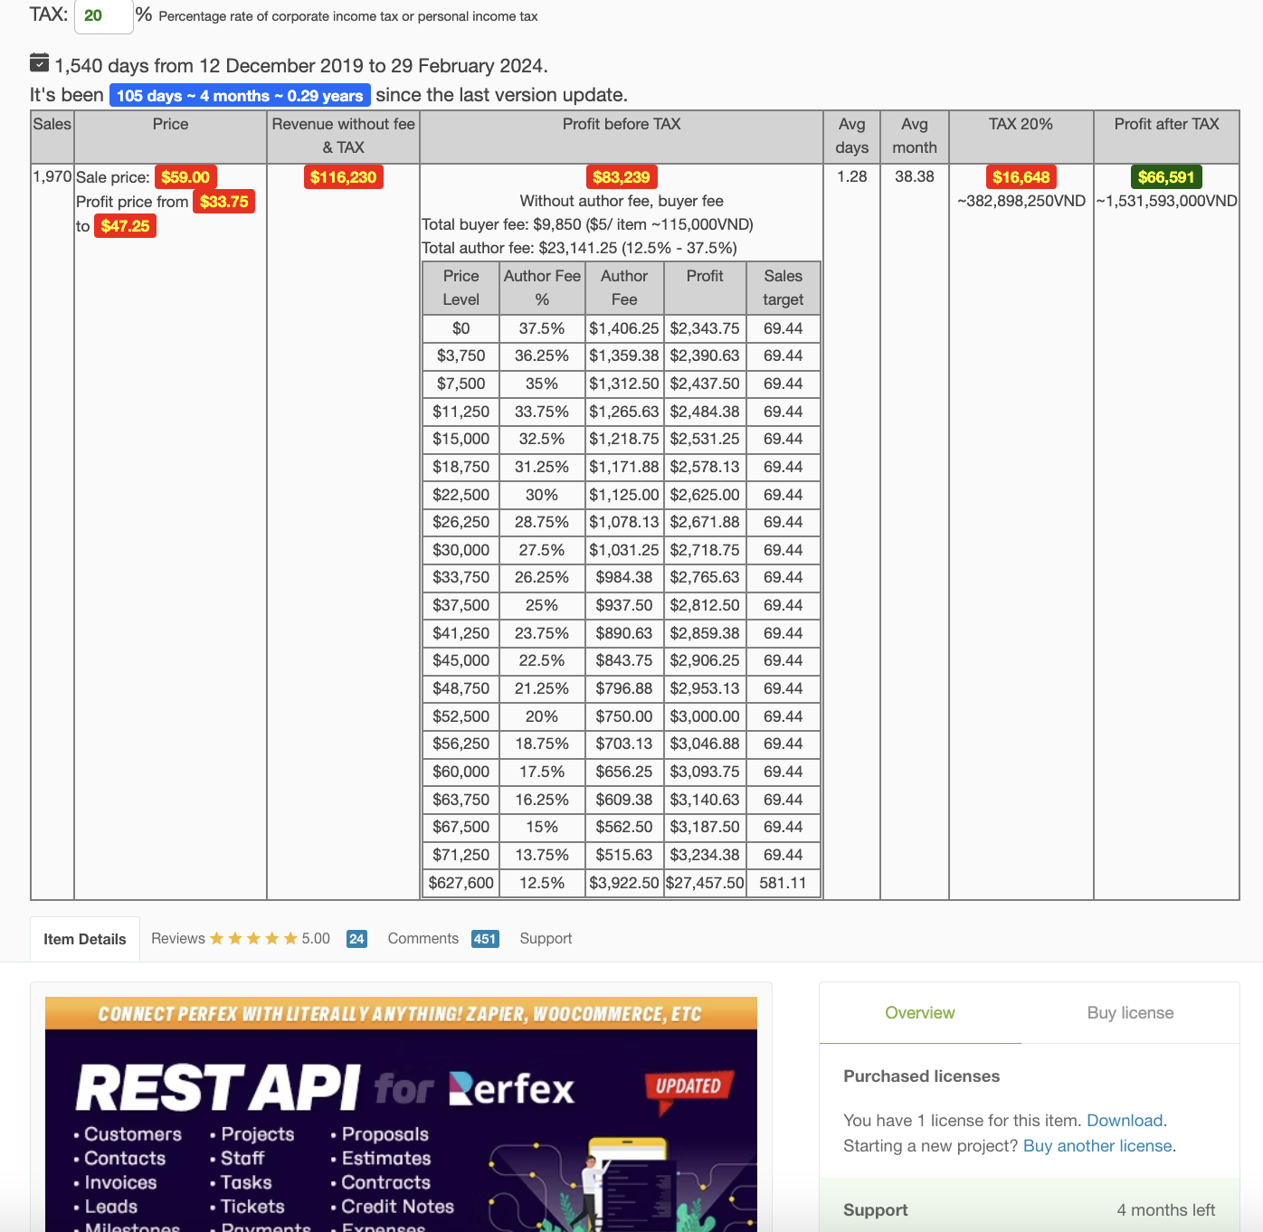Click the Avg days value 1.28
This screenshot has width=1263, height=1232.
[x=851, y=176]
